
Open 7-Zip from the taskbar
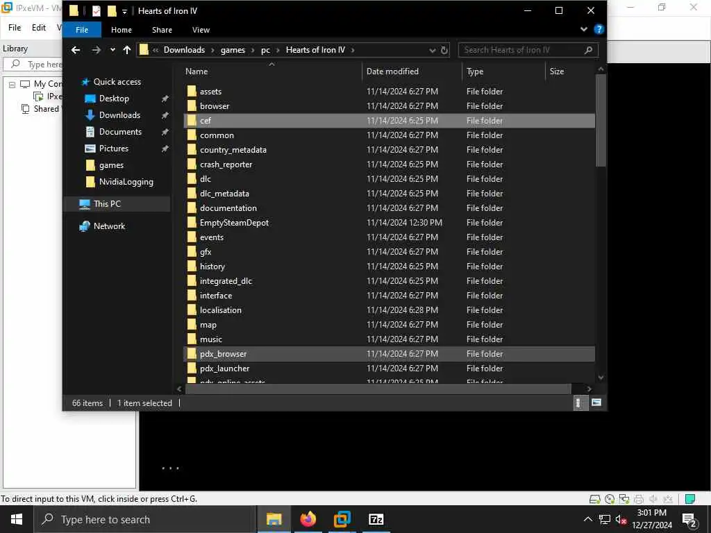pyautogui.click(x=376, y=519)
